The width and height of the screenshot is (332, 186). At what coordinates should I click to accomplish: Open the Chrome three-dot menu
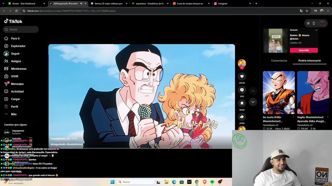pos(328,11)
